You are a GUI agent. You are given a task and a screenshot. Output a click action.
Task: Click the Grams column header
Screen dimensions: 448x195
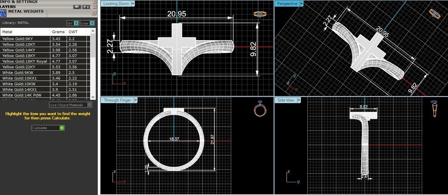click(59, 32)
